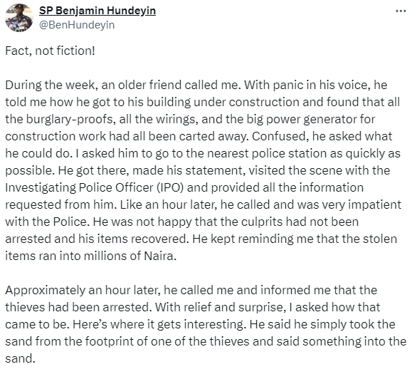Click the paragraph starting "Approximately an hour later"

click(x=206, y=324)
